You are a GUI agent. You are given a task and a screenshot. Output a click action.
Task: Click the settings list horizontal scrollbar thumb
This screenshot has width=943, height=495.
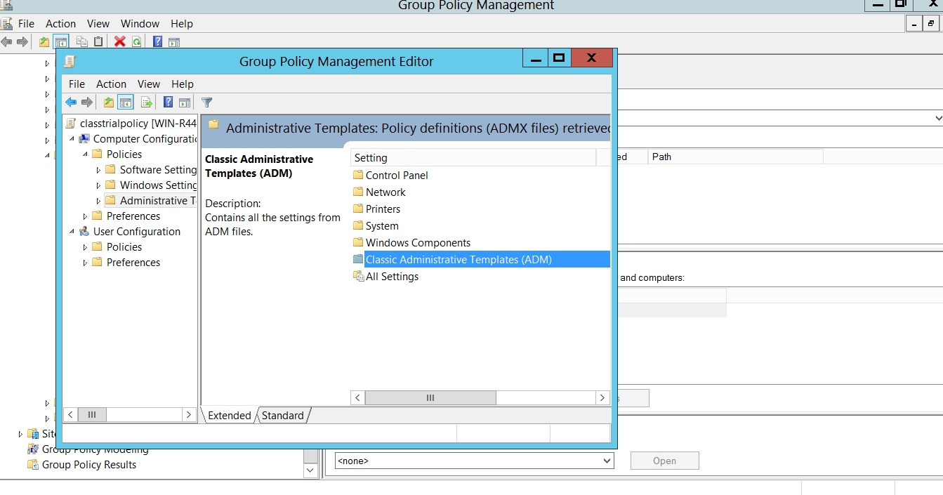[430, 398]
